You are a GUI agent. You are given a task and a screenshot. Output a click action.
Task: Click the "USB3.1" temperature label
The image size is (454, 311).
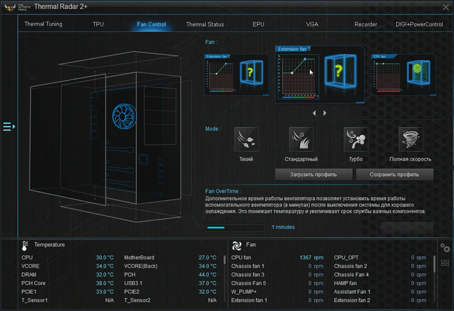point(133,283)
